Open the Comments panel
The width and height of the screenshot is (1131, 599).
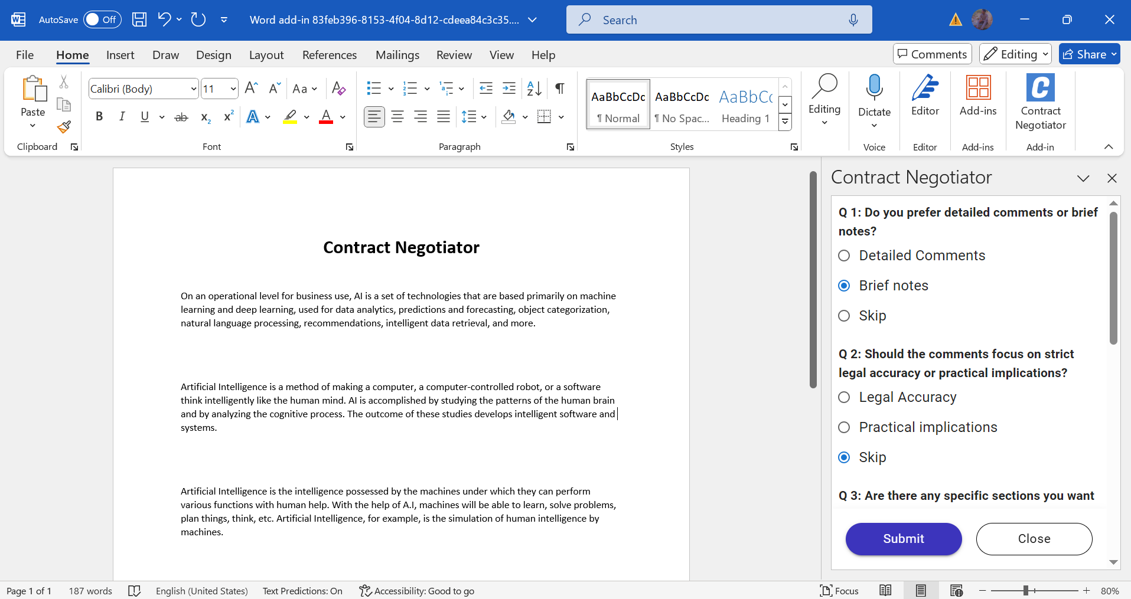(931, 54)
